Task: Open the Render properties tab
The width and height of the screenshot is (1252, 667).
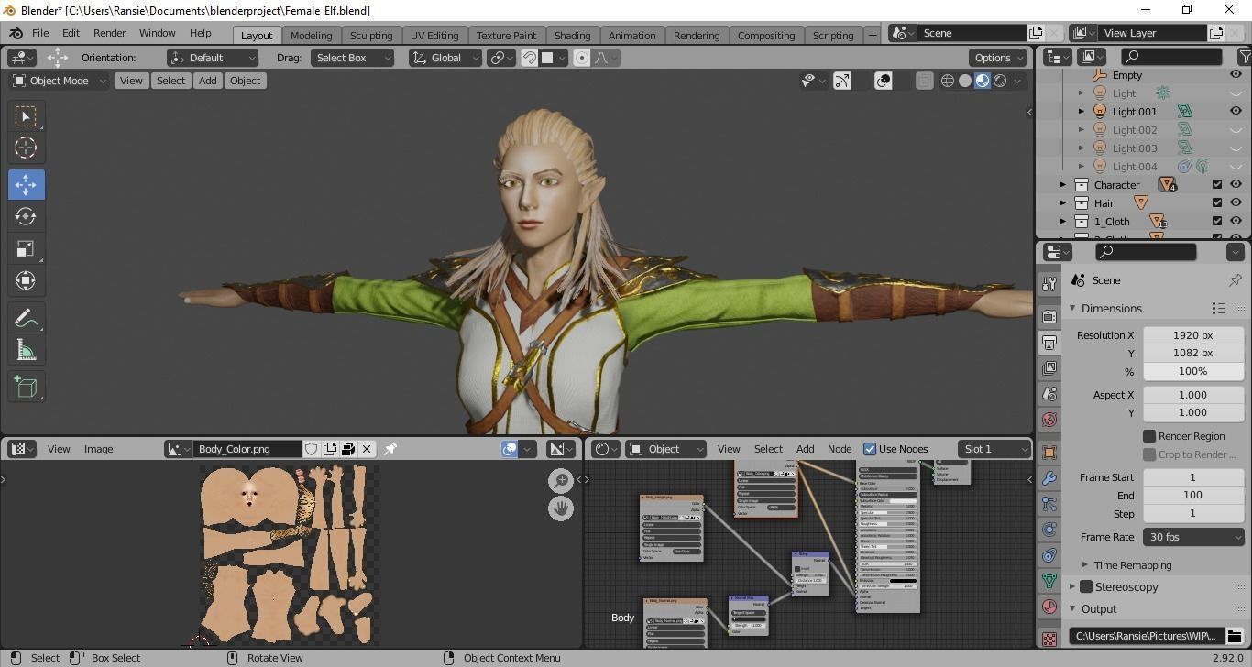Action: [1049, 317]
